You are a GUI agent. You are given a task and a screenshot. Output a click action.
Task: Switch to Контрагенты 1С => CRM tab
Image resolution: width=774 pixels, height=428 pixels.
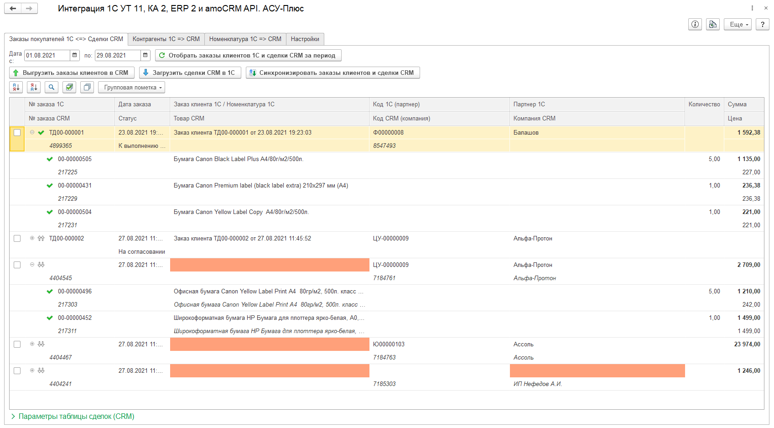[x=166, y=39]
